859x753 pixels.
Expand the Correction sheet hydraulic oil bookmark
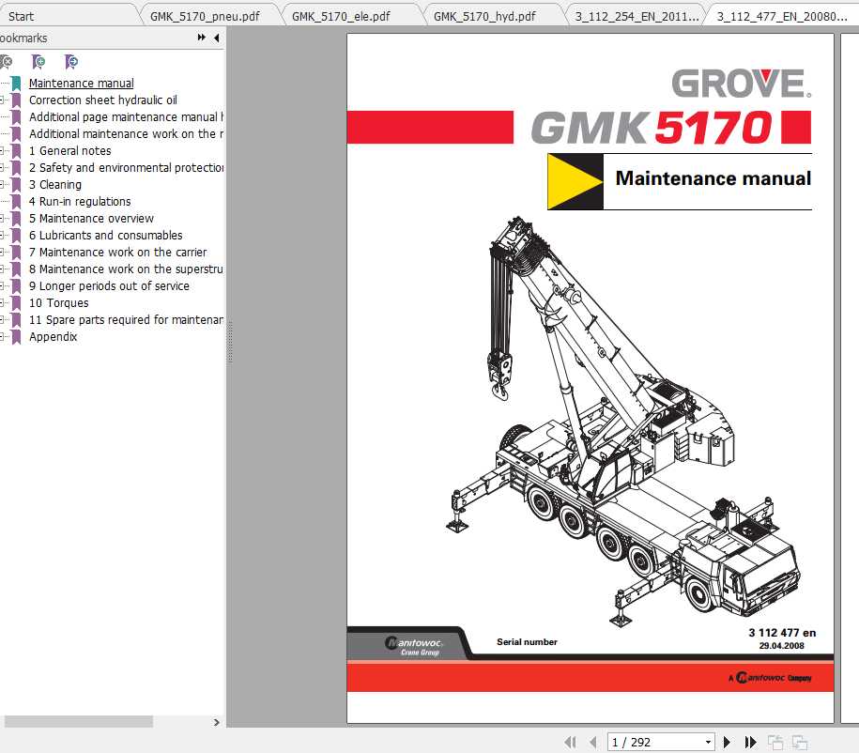(x=3, y=100)
